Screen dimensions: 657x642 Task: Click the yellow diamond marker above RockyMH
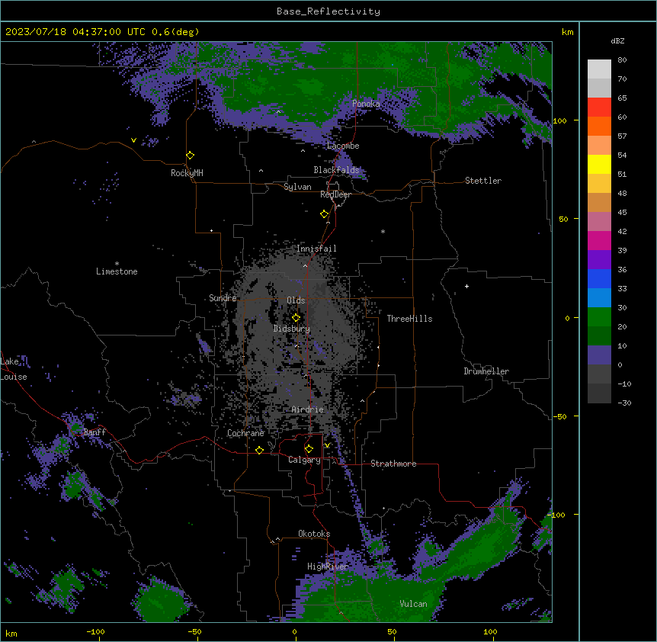pos(191,156)
